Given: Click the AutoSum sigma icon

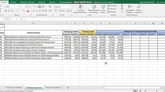Looking at the screenshot, I should 122,6.
